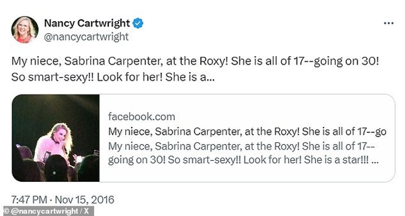Image resolution: width=405 pixels, height=216 pixels.
Task: Click the Nov 15, 2016 date
Action: click(85, 200)
